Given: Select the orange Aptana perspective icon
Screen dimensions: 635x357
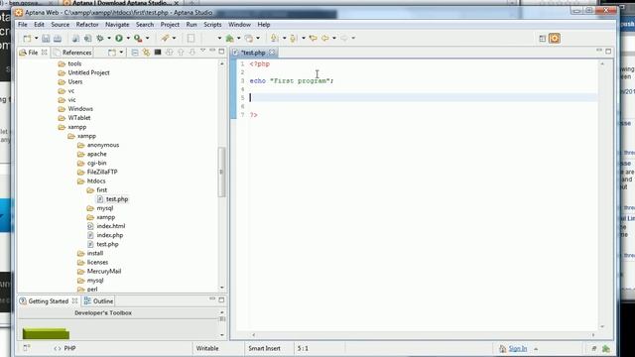Looking at the screenshot, I should (555, 39).
